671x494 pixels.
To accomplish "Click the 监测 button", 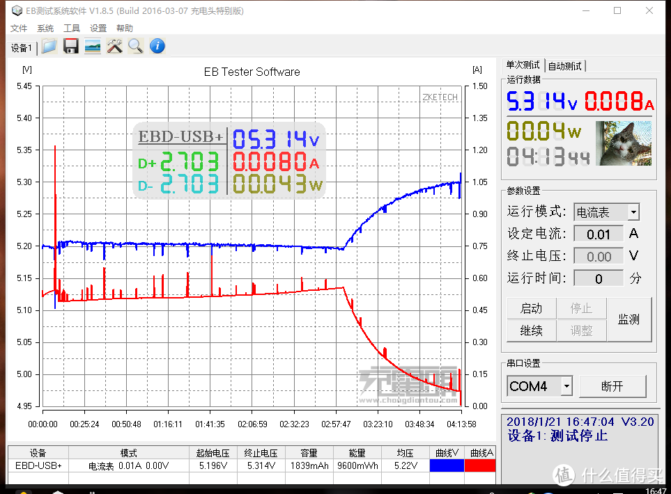I will click(628, 319).
